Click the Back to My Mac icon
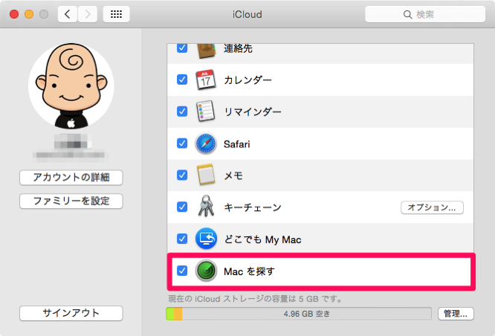This screenshot has width=495, height=336. pos(206,239)
